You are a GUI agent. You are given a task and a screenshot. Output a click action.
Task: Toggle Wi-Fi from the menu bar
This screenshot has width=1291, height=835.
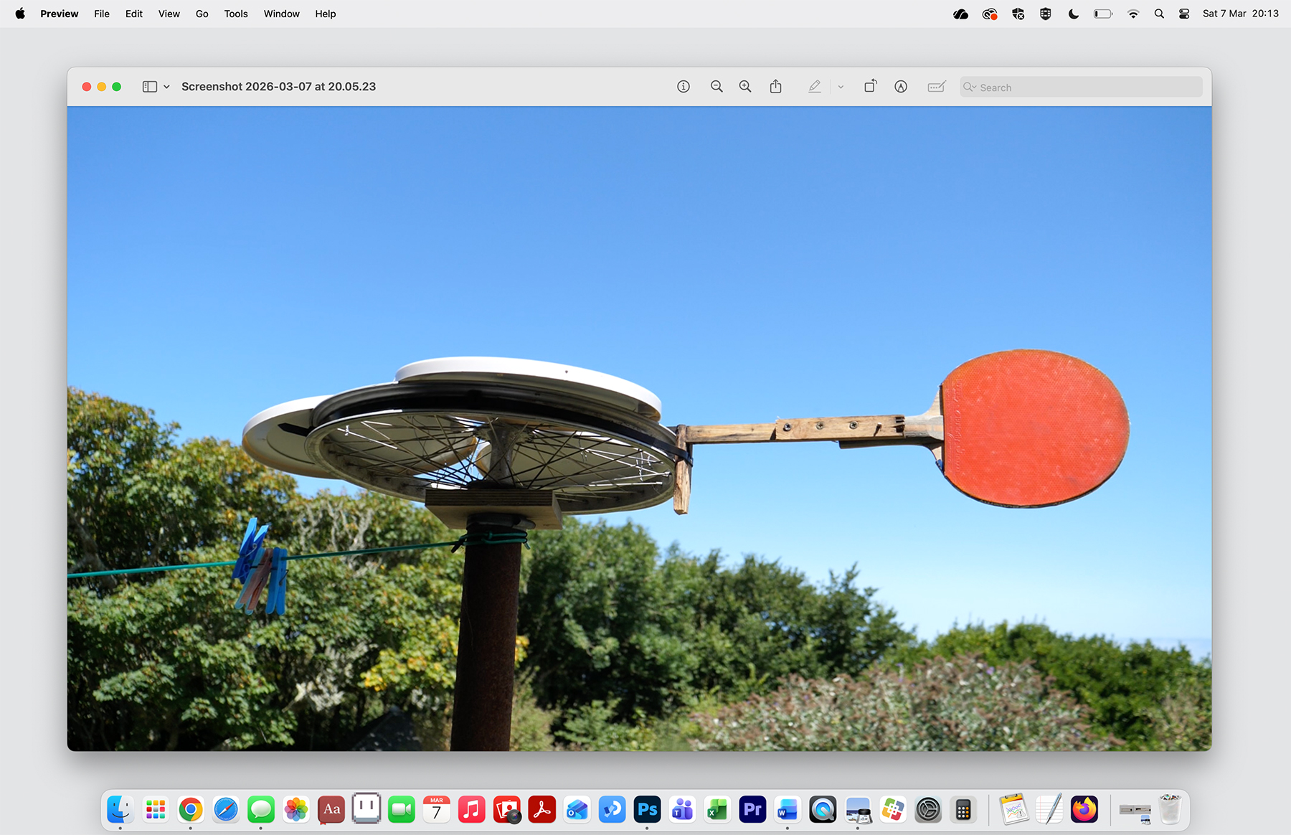1132,13
